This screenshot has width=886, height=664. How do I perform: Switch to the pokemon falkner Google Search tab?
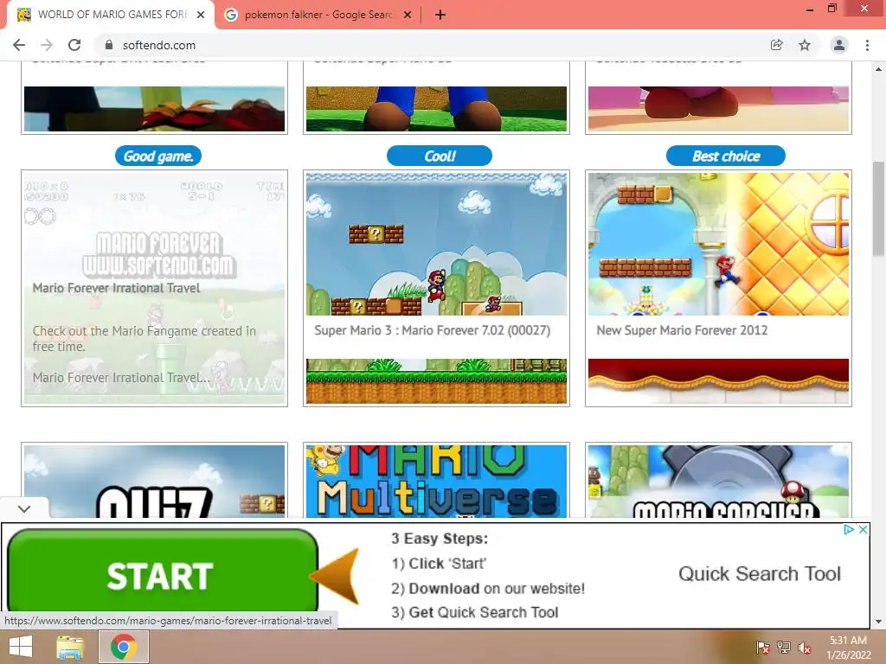click(x=318, y=15)
